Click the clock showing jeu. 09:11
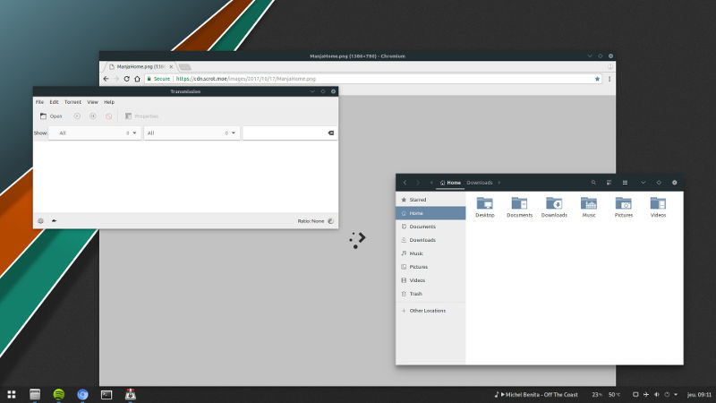This screenshot has width=716, height=403. (700, 394)
